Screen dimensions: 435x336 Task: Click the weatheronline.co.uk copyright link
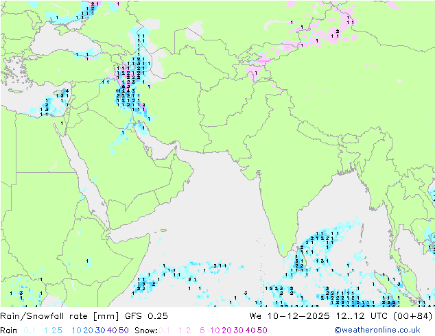[x=377, y=330]
